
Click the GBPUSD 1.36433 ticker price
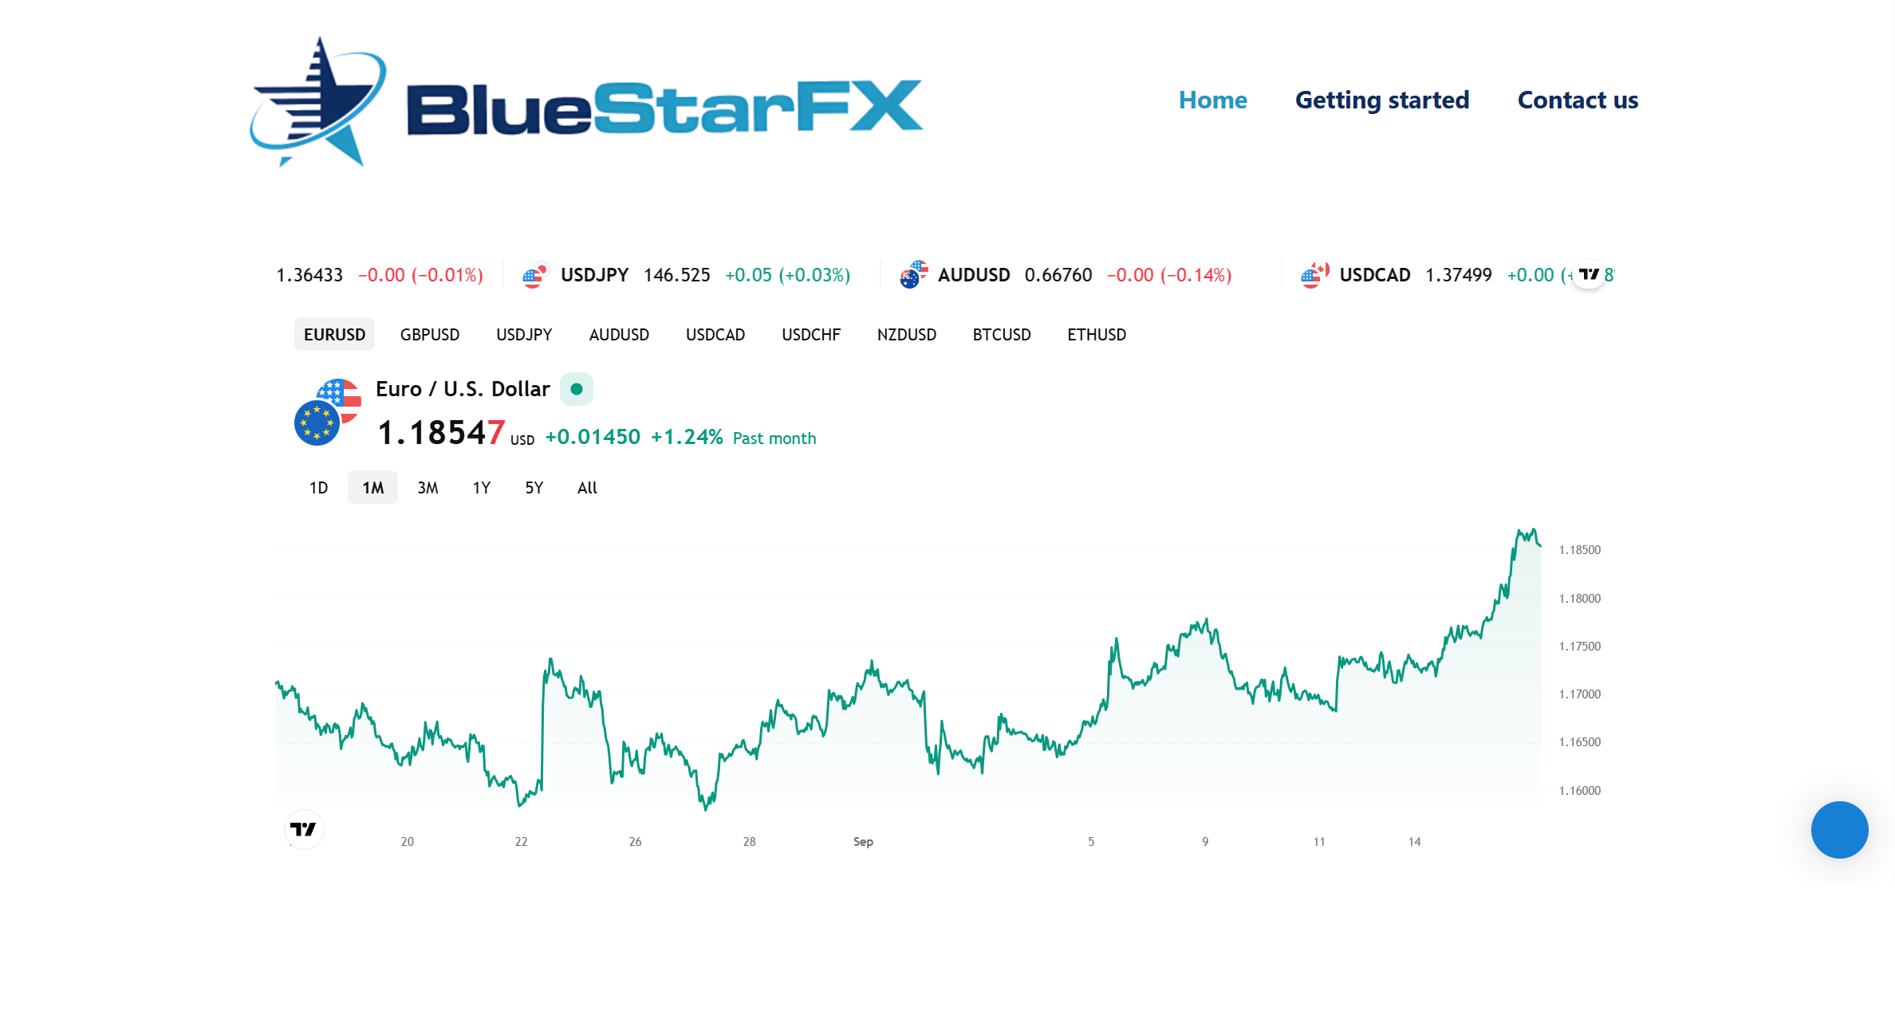coord(309,275)
